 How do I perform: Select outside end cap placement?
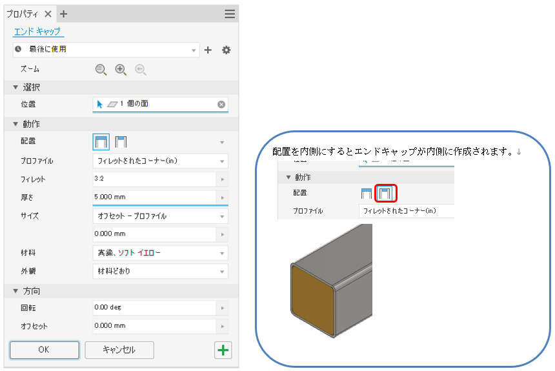coord(101,142)
